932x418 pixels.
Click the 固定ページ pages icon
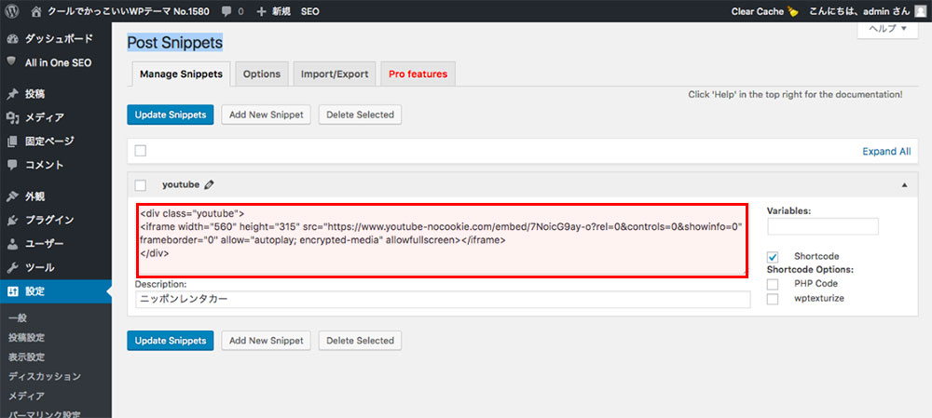click(12, 142)
